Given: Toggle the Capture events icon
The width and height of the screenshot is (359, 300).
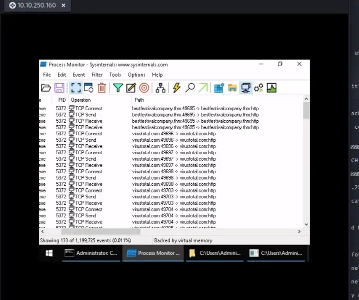Looking at the screenshot, I should point(76,88).
